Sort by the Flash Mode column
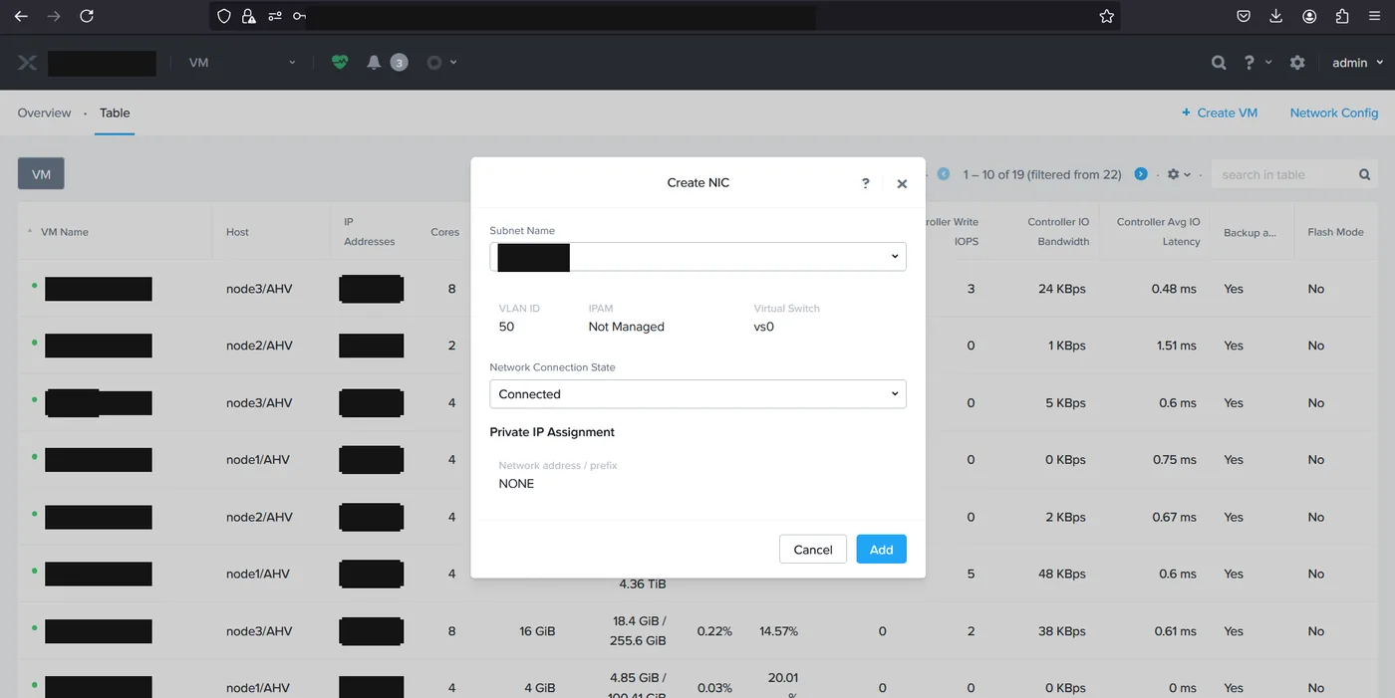This screenshot has height=698, width=1395. pyautogui.click(x=1335, y=232)
